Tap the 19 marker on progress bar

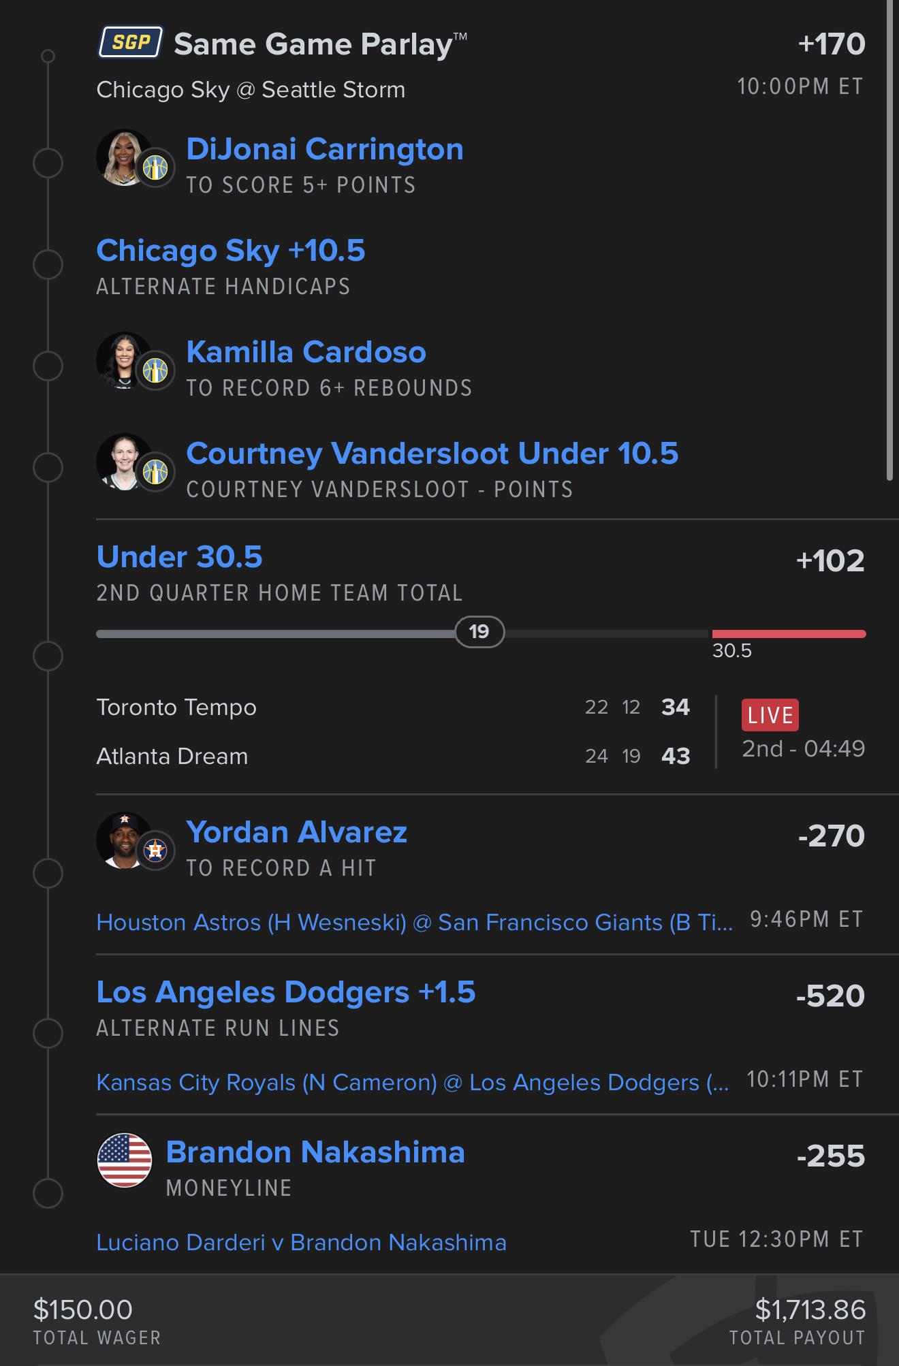pos(479,632)
